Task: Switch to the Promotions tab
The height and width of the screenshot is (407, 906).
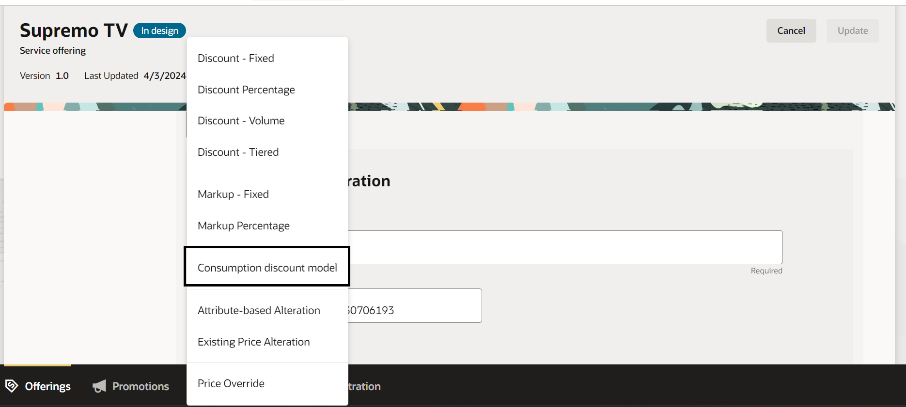Action: click(131, 386)
